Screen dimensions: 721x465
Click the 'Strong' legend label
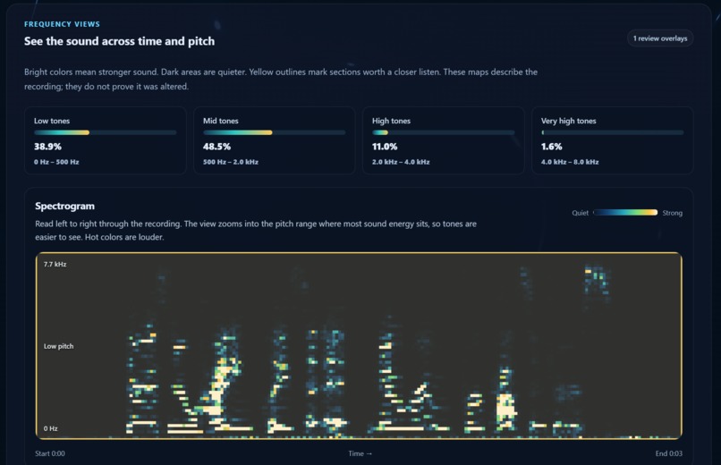pyautogui.click(x=673, y=213)
